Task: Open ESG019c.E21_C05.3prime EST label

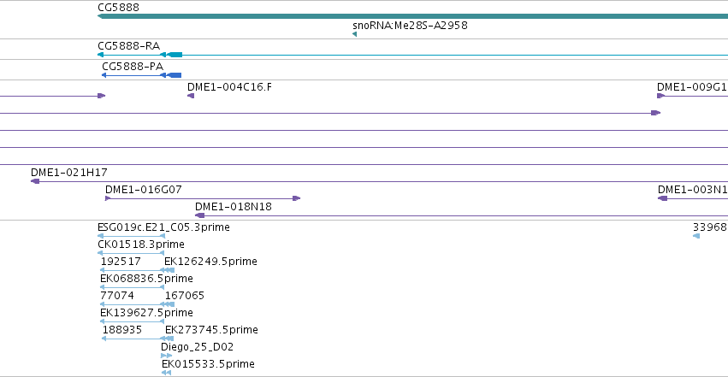Action: (x=163, y=227)
